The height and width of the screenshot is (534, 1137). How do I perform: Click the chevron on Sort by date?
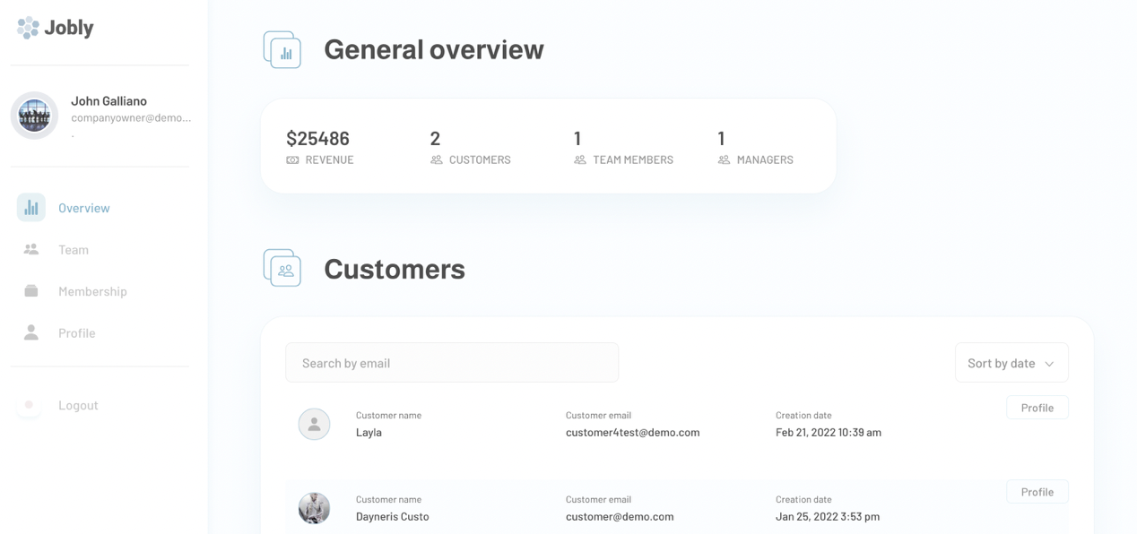pyautogui.click(x=1049, y=364)
